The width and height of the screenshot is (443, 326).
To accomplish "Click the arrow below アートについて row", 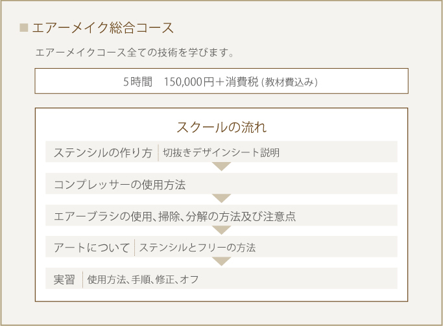I will [x=222, y=261].
